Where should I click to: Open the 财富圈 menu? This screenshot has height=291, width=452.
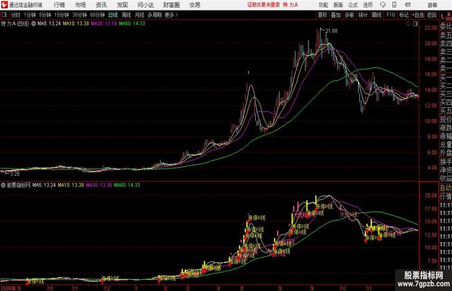171,5
